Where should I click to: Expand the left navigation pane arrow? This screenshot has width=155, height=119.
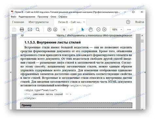tap(11, 72)
